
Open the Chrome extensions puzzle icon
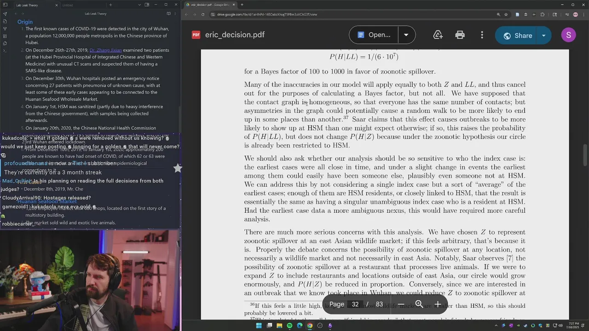tap(542, 14)
